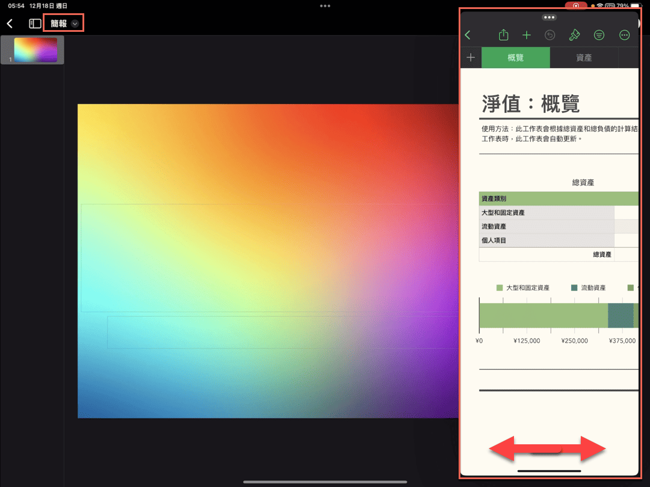Open the organize filter icon in Numbers
This screenshot has width=650, height=487.
599,35
